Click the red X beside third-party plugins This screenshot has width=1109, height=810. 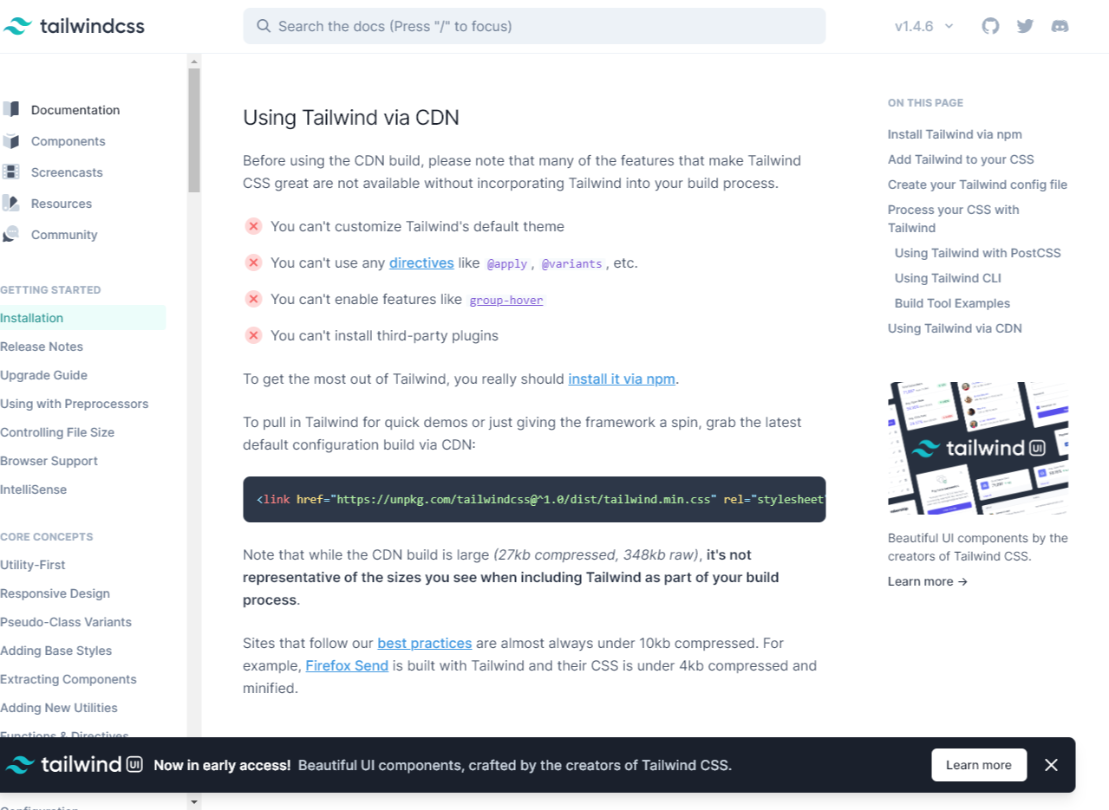point(253,335)
